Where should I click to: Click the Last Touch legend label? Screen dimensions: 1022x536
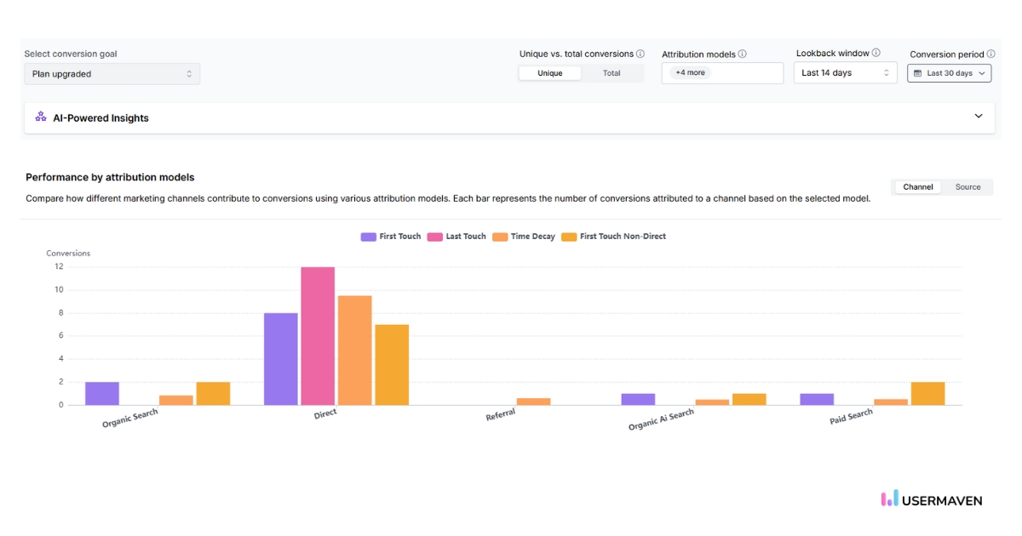point(467,237)
